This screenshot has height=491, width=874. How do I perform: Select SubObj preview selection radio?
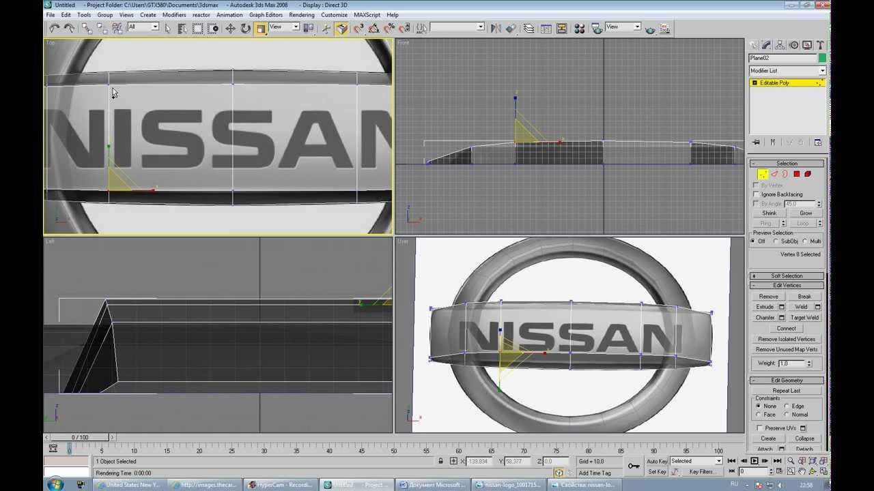click(776, 241)
